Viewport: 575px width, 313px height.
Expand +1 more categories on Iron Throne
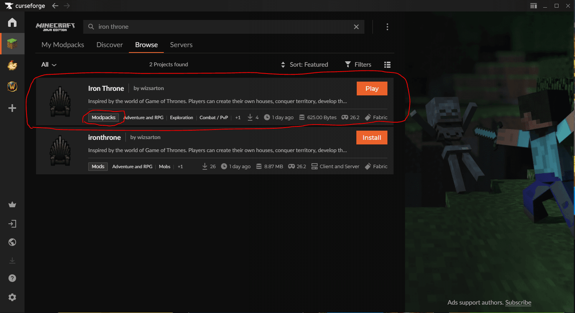click(238, 118)
